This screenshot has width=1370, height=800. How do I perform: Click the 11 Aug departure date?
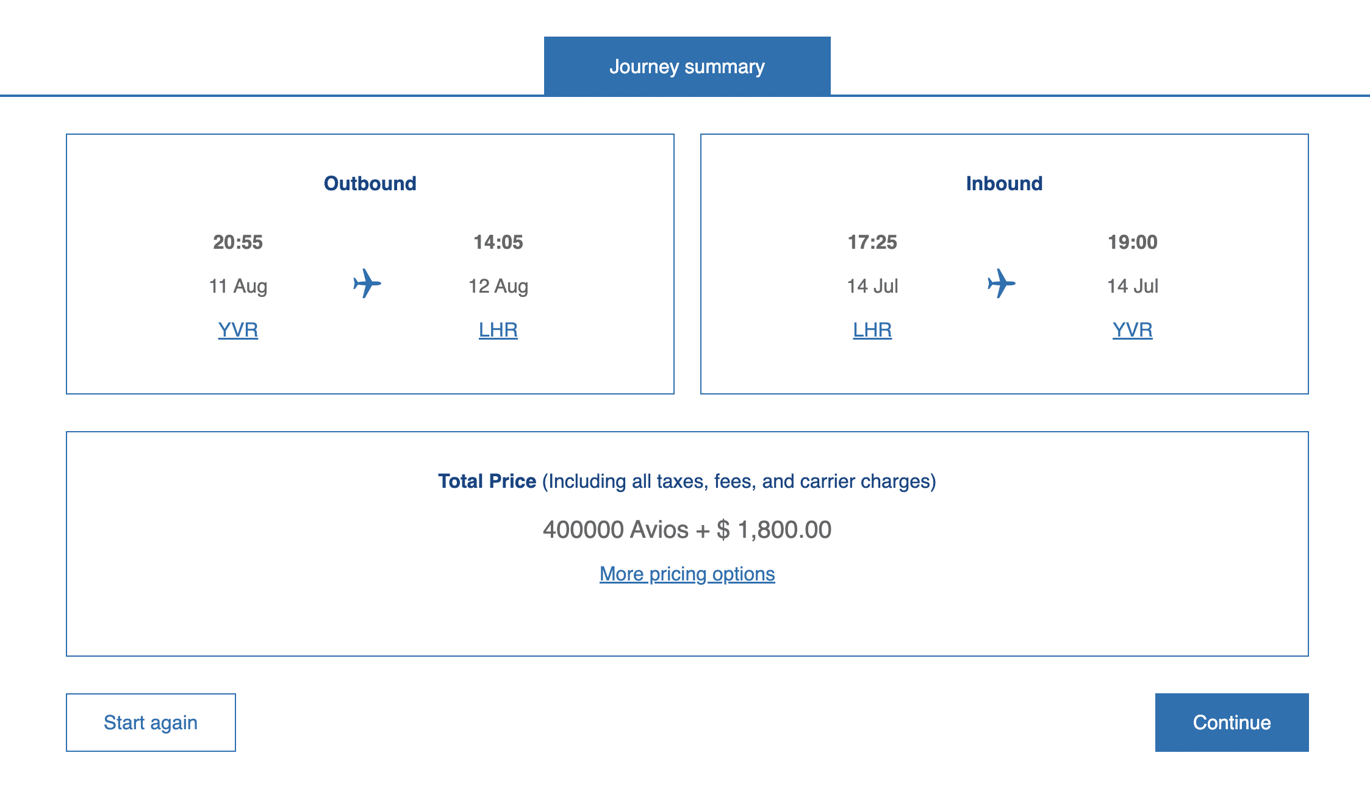pos(238,286)
